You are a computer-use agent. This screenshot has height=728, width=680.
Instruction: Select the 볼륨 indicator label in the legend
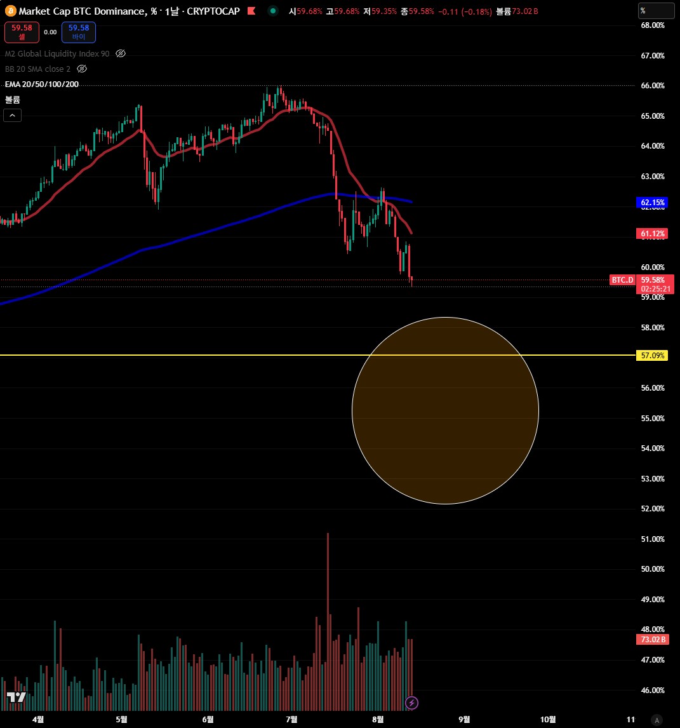[x=13, y=99]
